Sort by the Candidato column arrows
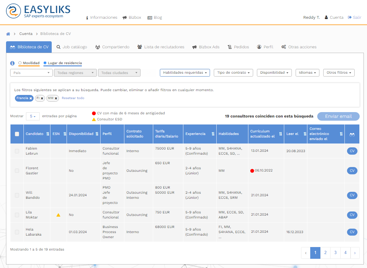 [x=48, y=134]
